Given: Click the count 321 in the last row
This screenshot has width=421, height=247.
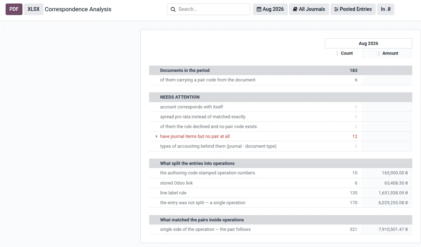Looking at the screenshot, I should point(354,229).
